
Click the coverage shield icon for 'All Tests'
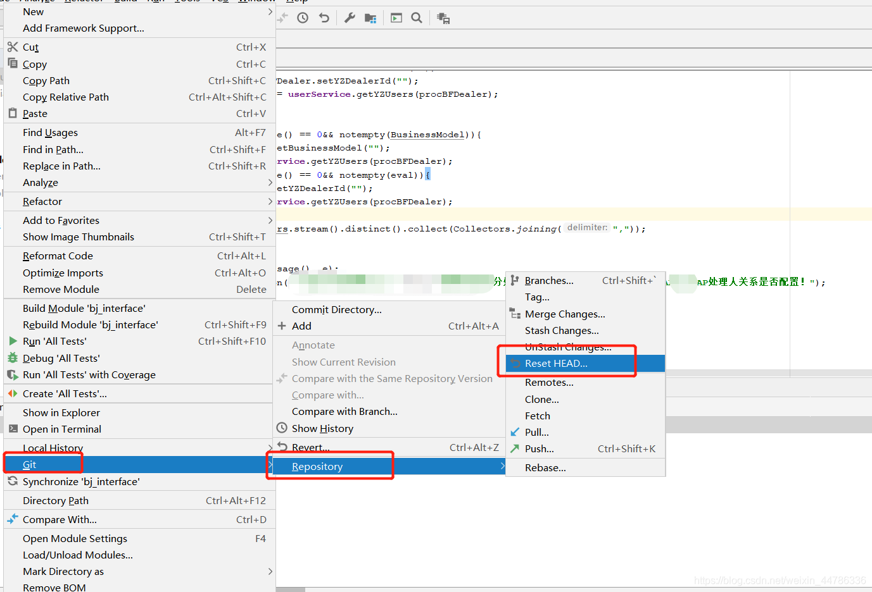click(x=13, y=374)
